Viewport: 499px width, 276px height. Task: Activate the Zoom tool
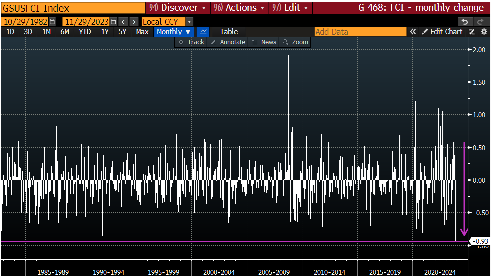295,42
